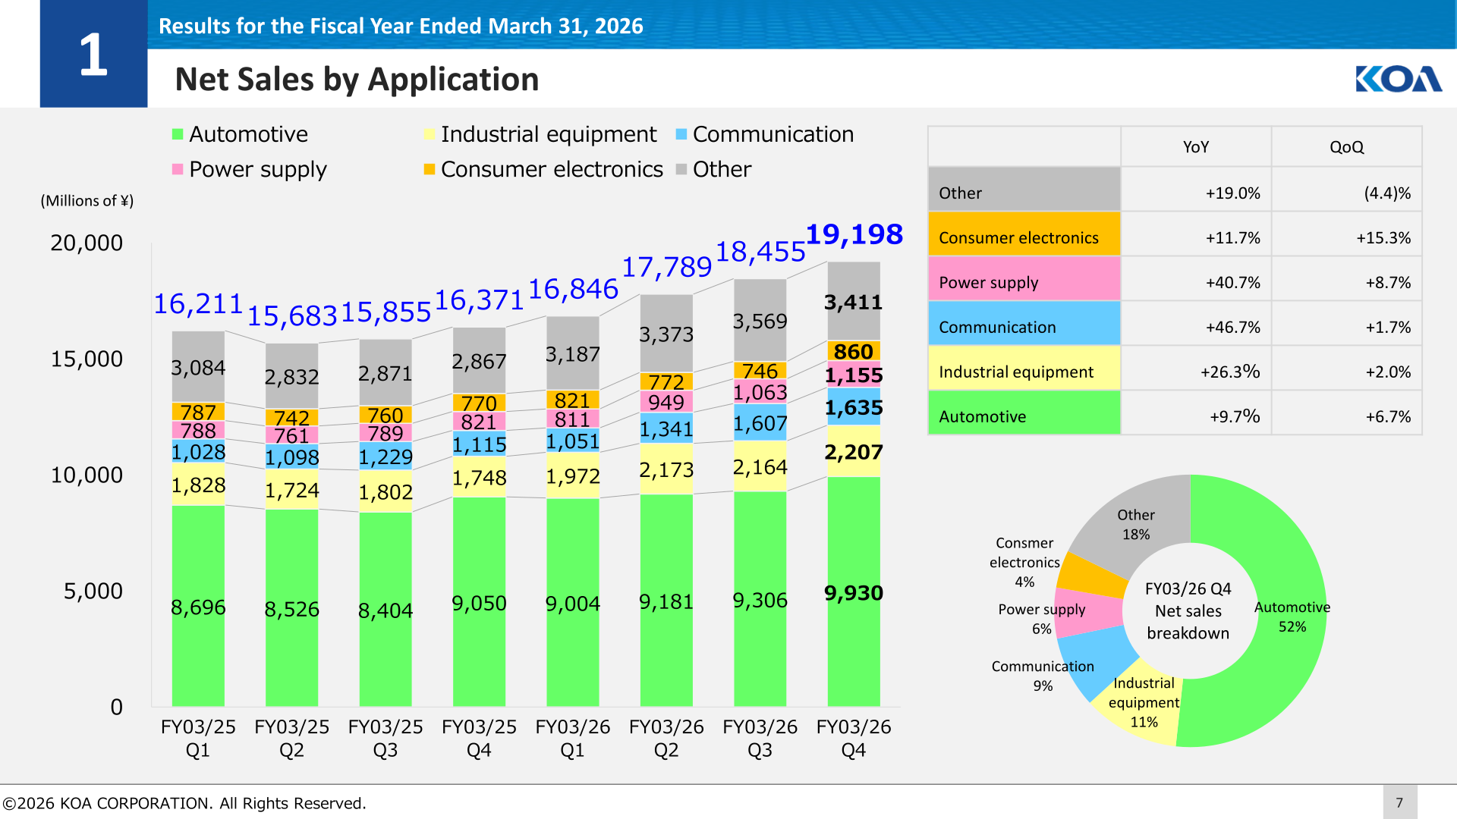
Task: Click the total value 17,789
Action: (x=667, y=267)
